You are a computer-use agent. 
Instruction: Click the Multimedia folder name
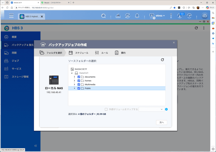pyautogui.click(x=90, y=85)
